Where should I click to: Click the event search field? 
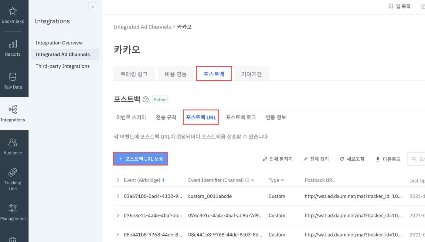click(416, 159)
